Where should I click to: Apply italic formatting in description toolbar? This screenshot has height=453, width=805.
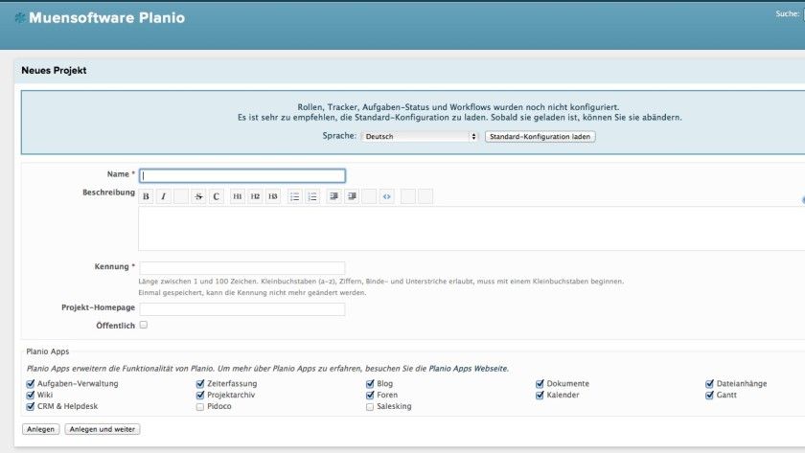point(163,196)
